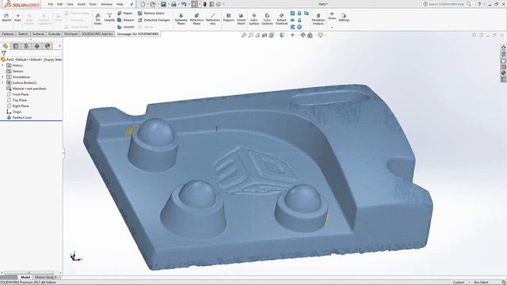
Task: Open the Edit menu
Action: point(60,4)
